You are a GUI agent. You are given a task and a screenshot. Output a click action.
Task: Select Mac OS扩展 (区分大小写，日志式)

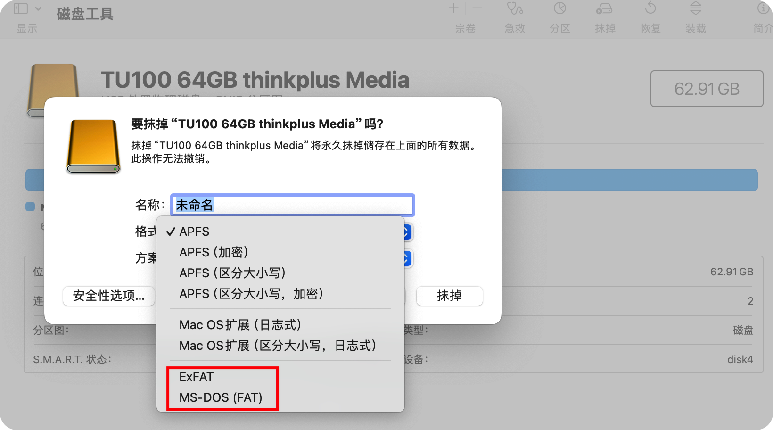(x=278, y=346)
